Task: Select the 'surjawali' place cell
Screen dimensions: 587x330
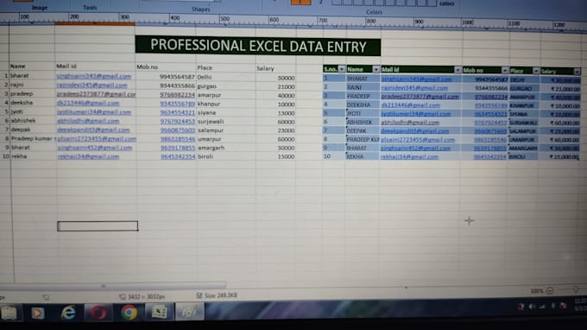Action: coord(211,121)
